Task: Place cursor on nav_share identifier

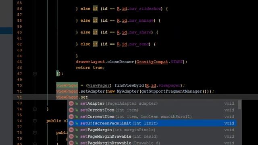Action: [x=140, y=32]
